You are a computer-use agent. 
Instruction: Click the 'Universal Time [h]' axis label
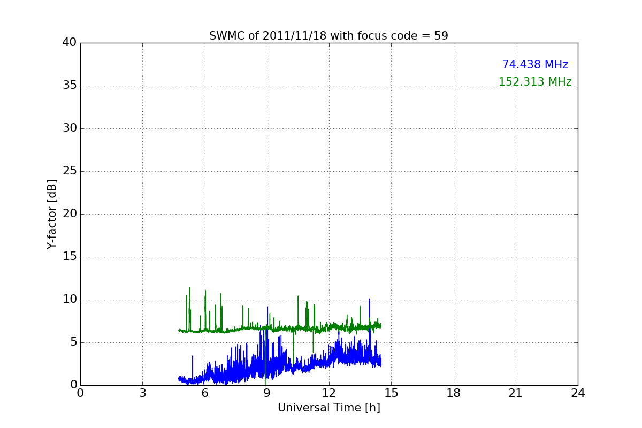(329, 408)
